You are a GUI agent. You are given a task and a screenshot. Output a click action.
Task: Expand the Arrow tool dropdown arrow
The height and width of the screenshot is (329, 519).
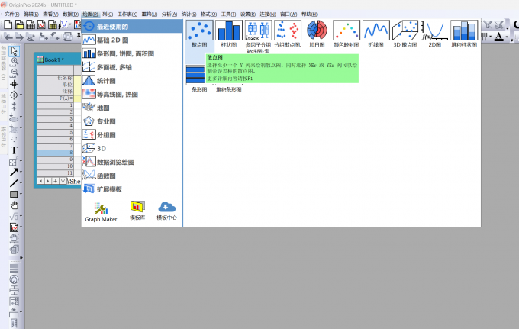pyautogui.click(x=21, y=172)
